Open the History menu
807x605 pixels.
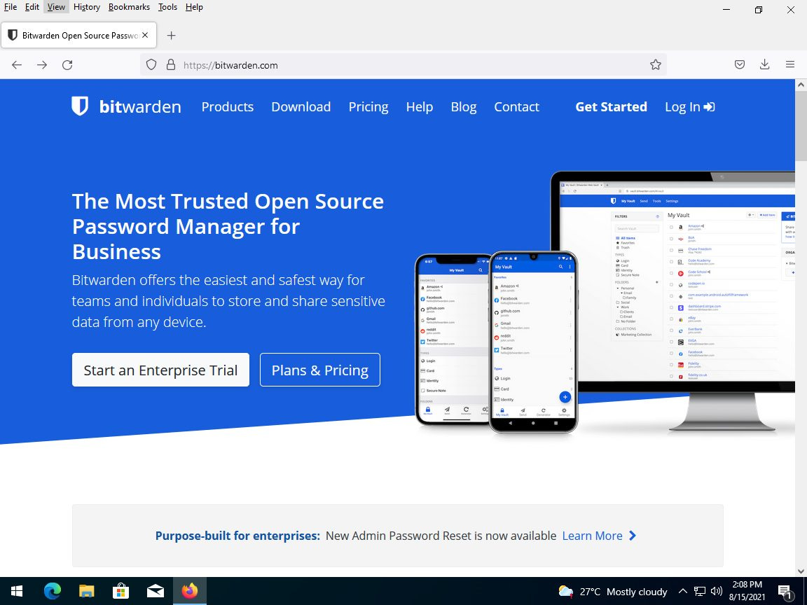(x=86, y=7)
